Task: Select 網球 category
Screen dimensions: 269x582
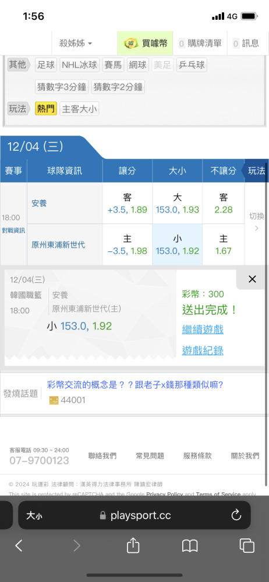Action: 138,65
